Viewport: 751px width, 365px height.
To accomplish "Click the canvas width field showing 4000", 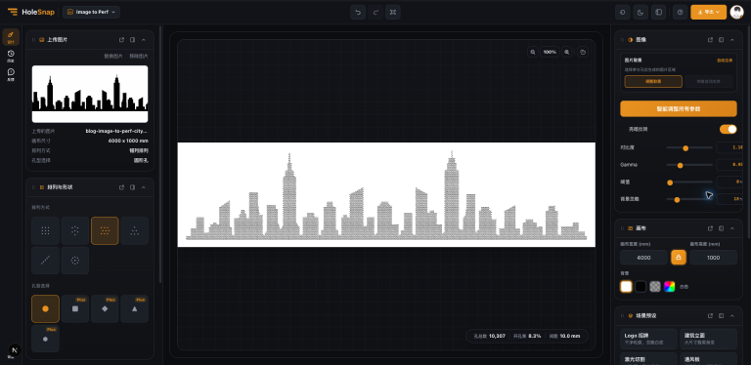I will [x=643, y=258].
